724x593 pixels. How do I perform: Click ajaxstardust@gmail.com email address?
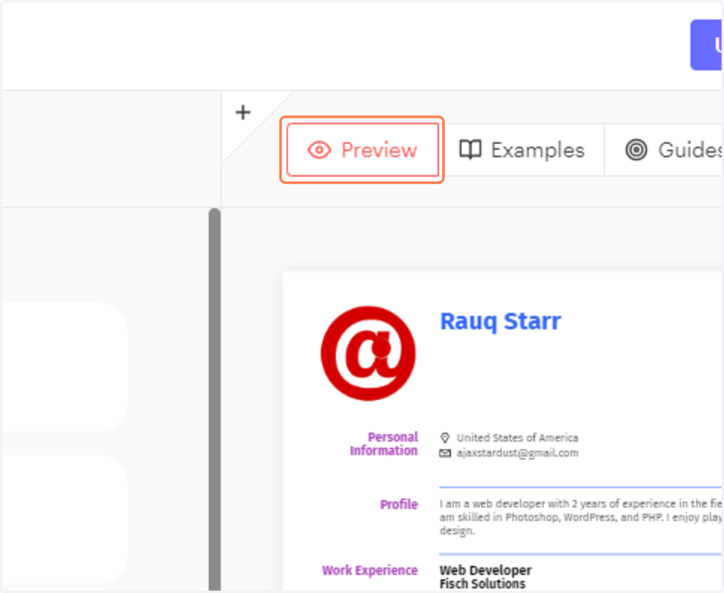point(518,453)
